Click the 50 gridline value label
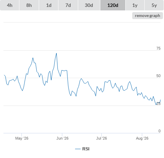Screen dimensions: 164x158 coord(158,76)
